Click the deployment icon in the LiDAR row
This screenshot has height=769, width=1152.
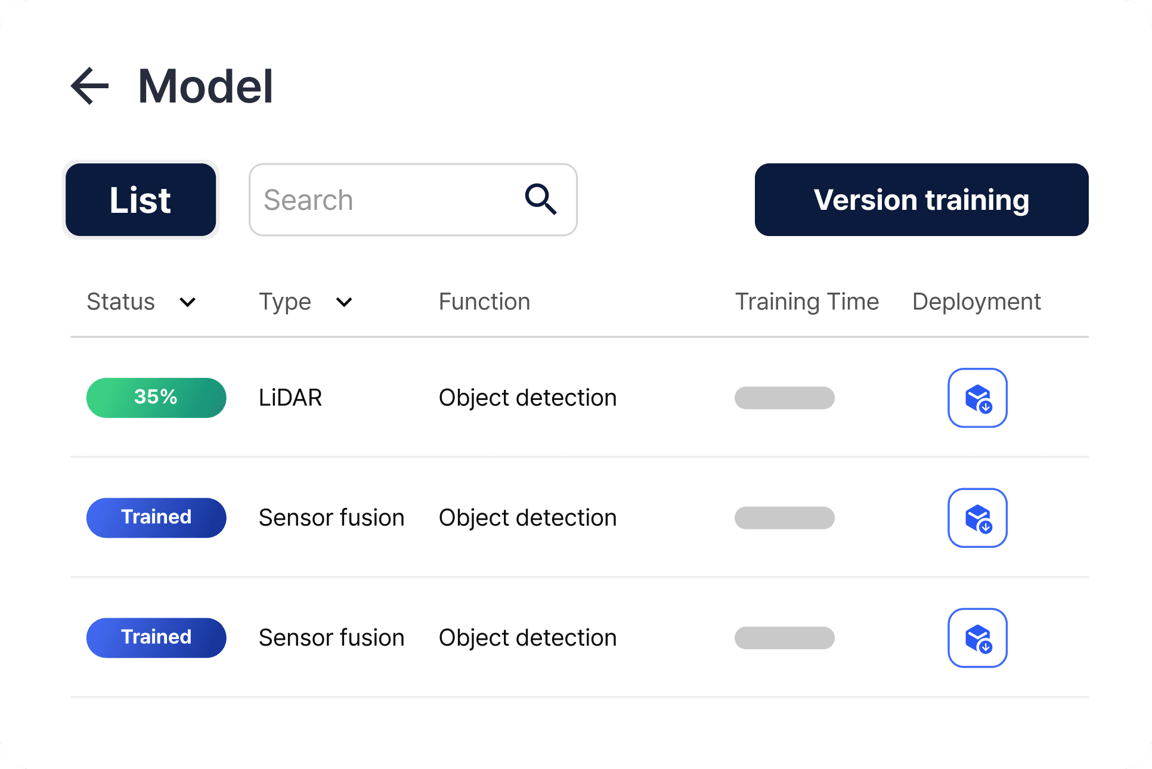tap(977, 398)
